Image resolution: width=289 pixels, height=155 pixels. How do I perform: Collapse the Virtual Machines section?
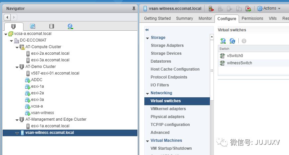pyautogui.click(x=147, y=141)
